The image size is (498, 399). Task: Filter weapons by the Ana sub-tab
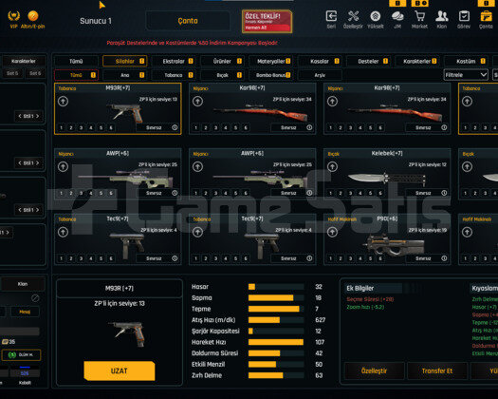125,75
